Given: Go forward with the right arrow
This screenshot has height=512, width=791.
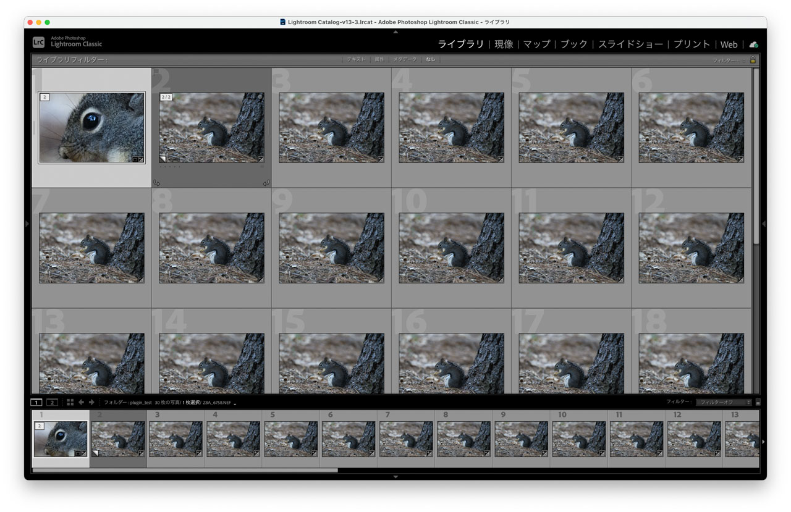Looking at the screenshot, I should [91, 402].
